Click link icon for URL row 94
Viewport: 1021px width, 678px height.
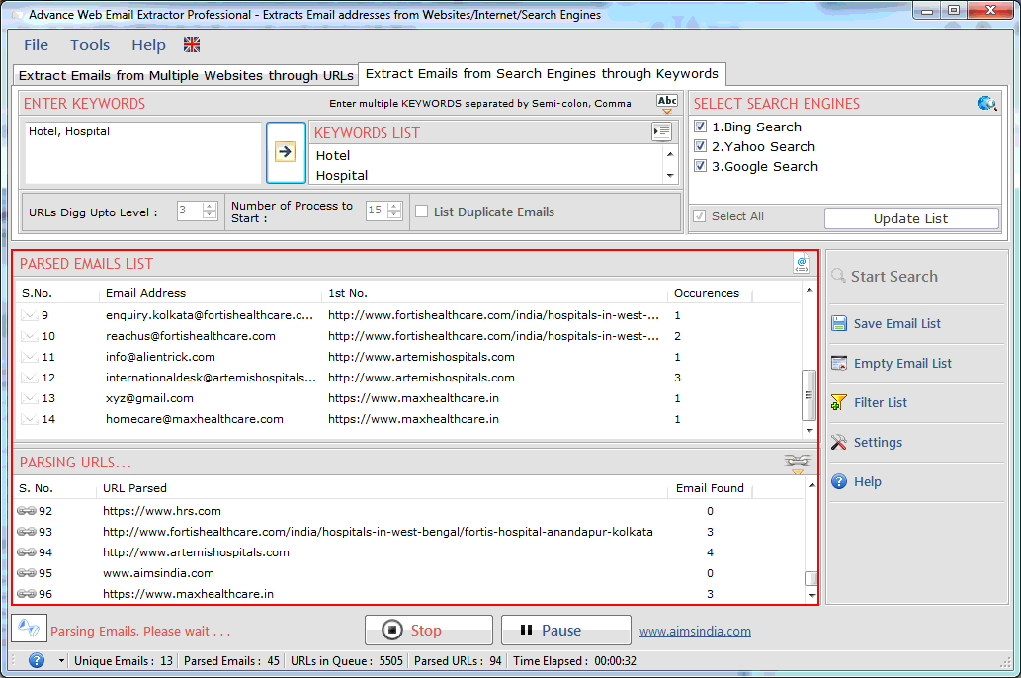tap(26, 552)
